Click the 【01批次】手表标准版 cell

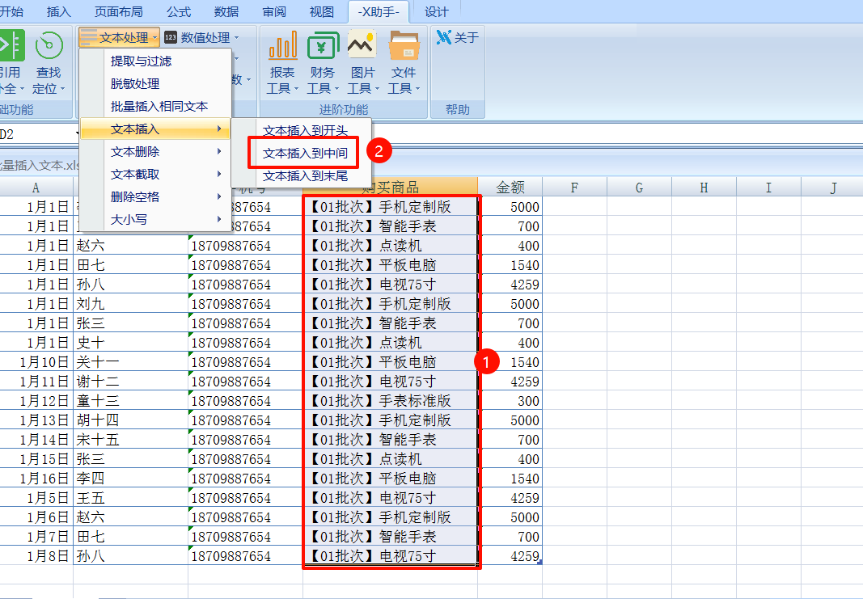point(390,400)
